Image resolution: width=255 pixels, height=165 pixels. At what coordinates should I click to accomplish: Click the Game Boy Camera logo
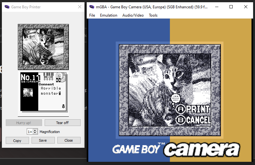(x=176, y=149)
